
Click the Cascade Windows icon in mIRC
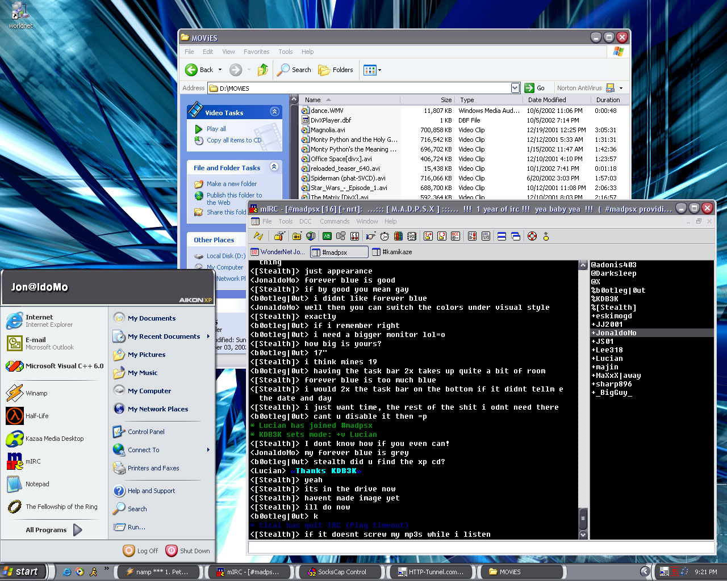tap(516, 236)
